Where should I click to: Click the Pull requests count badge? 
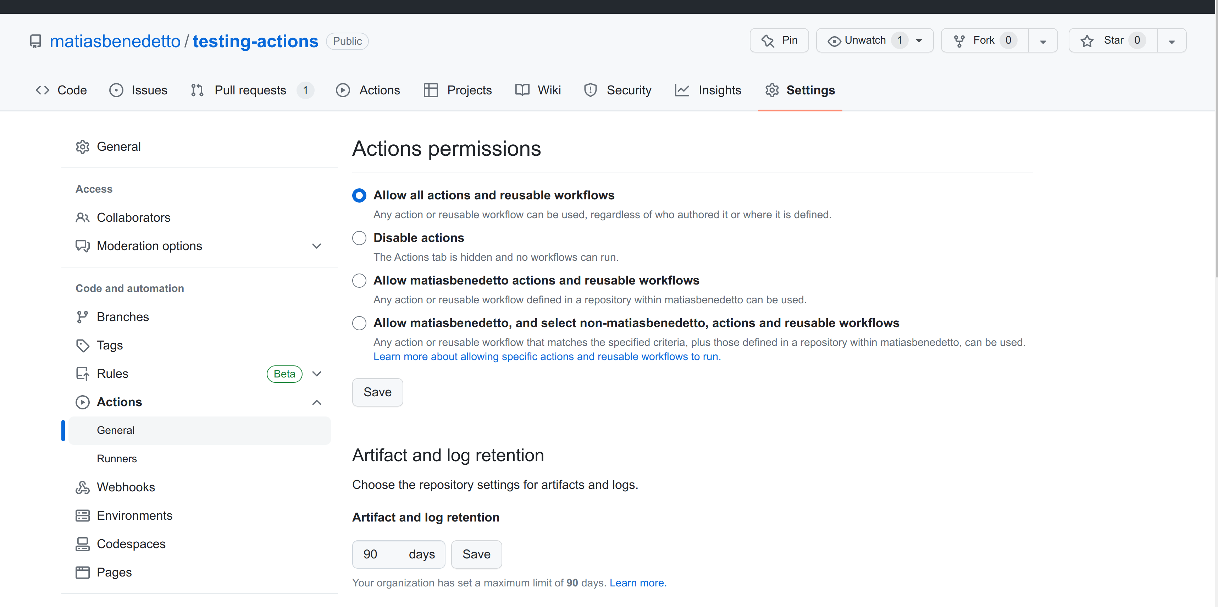pyautogui.click(x=305, y=90)
